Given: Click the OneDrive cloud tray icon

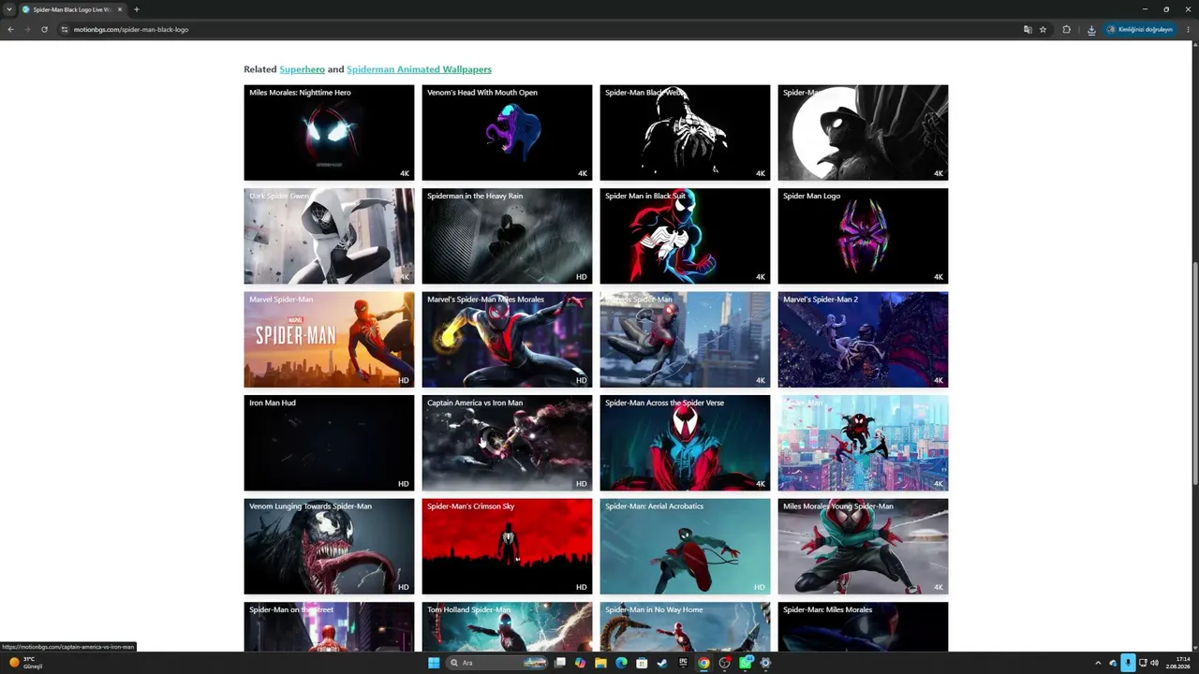Looking at the screenshot, I should [1113, 663].
